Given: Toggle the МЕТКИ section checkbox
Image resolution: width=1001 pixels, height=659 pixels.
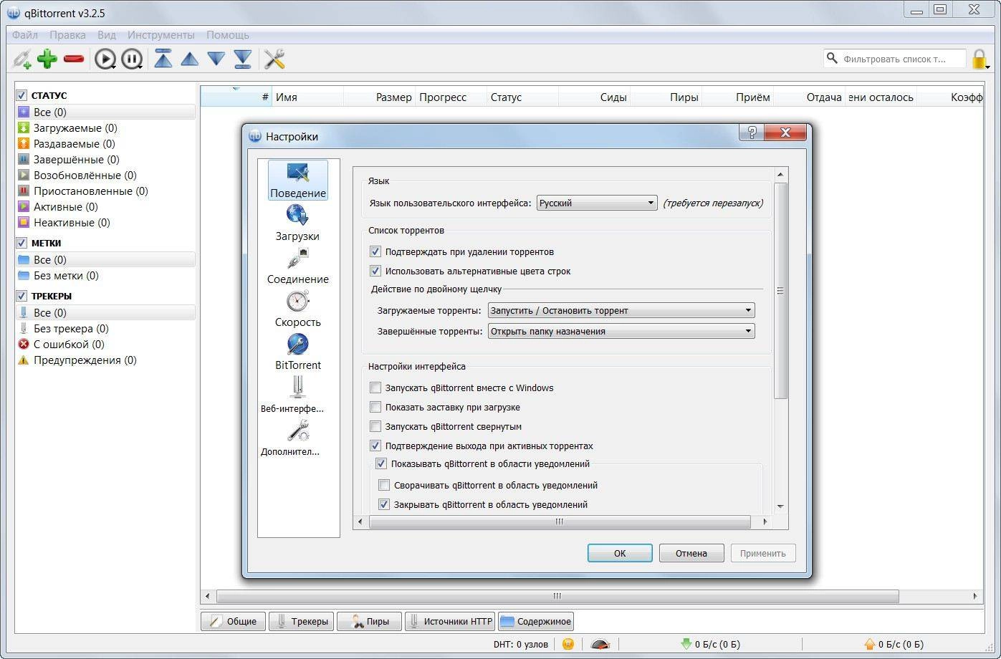Looking at the screenshot, I should [x=21, y=243].
